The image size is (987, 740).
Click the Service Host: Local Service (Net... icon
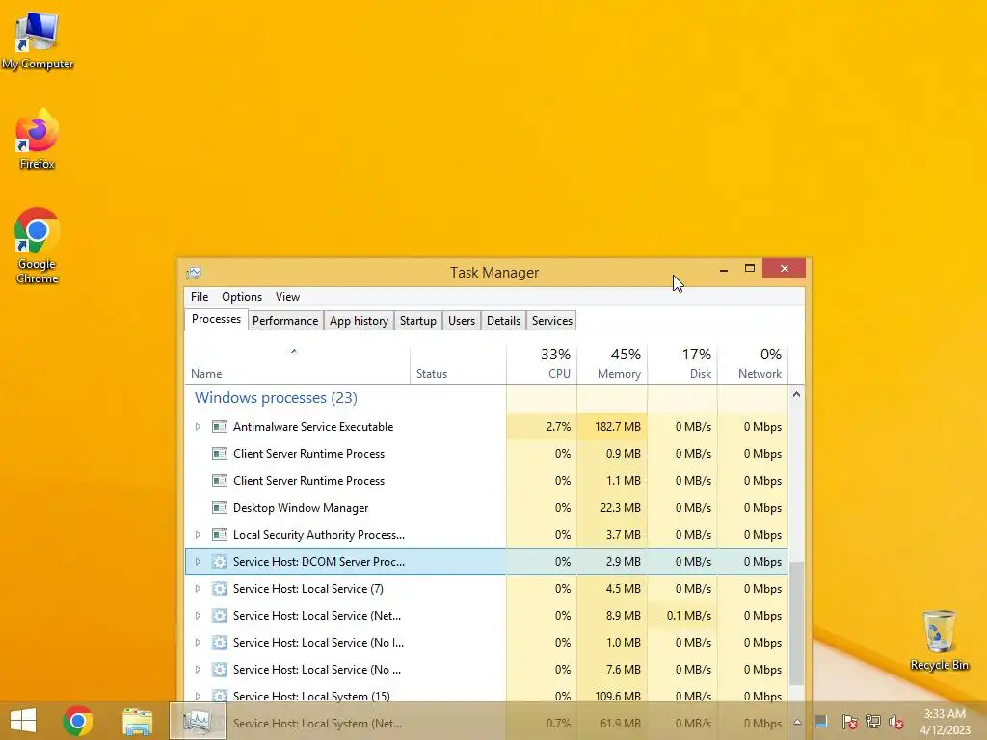(220, 616)
